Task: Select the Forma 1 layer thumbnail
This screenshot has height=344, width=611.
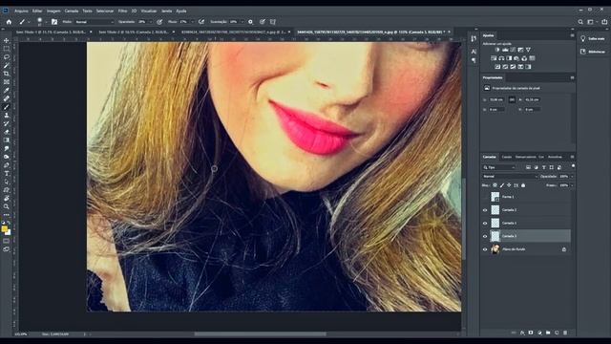Action: 495,197
